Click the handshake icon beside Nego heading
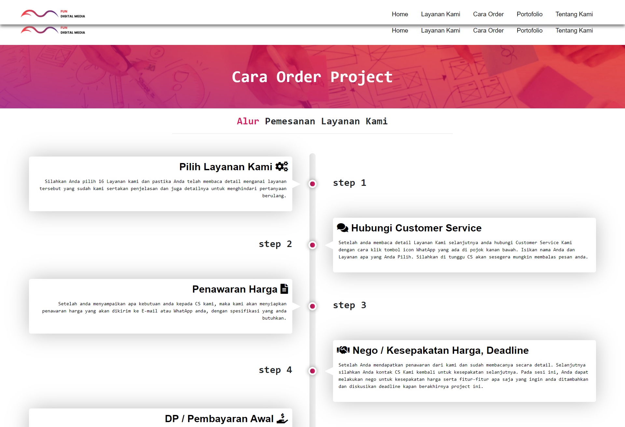 click(343, 350)
